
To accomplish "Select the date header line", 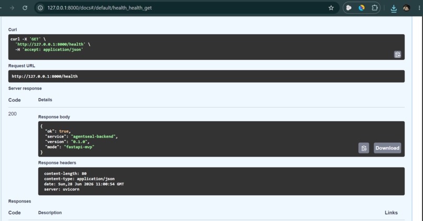I will 84,184.
